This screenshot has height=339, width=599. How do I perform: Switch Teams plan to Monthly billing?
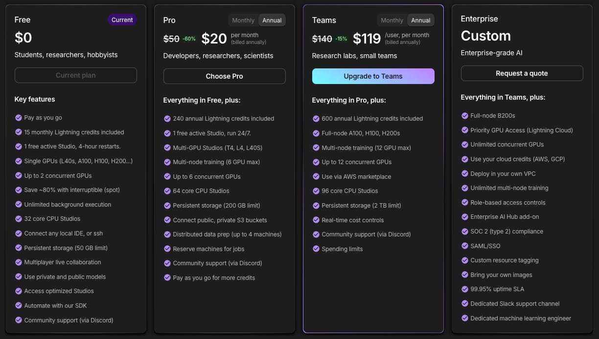click(x=392, y=20)
